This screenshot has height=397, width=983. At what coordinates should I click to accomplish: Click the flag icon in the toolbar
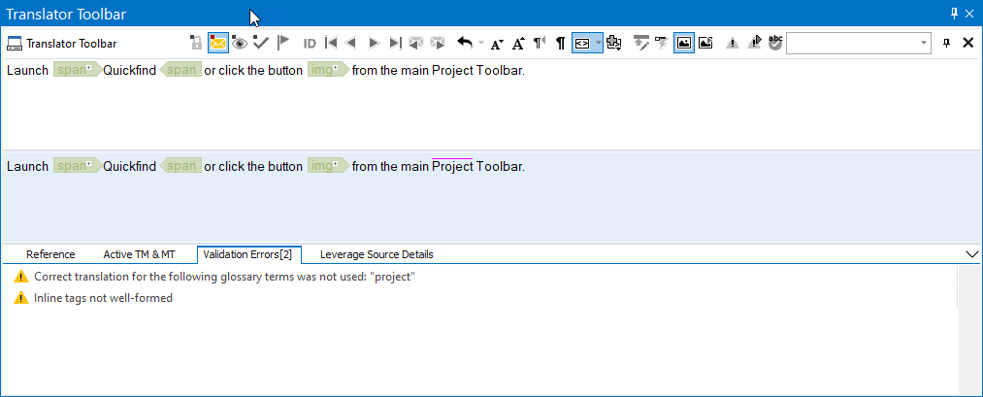[282, 43]
